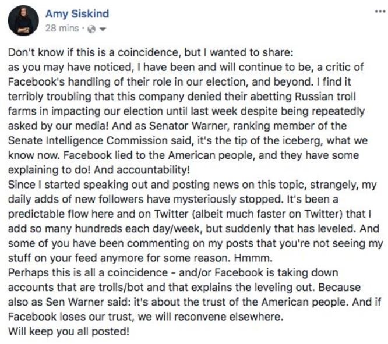Click the globe public audience icon
This screenshot has width=388, height=344.
tap(91, 30)
